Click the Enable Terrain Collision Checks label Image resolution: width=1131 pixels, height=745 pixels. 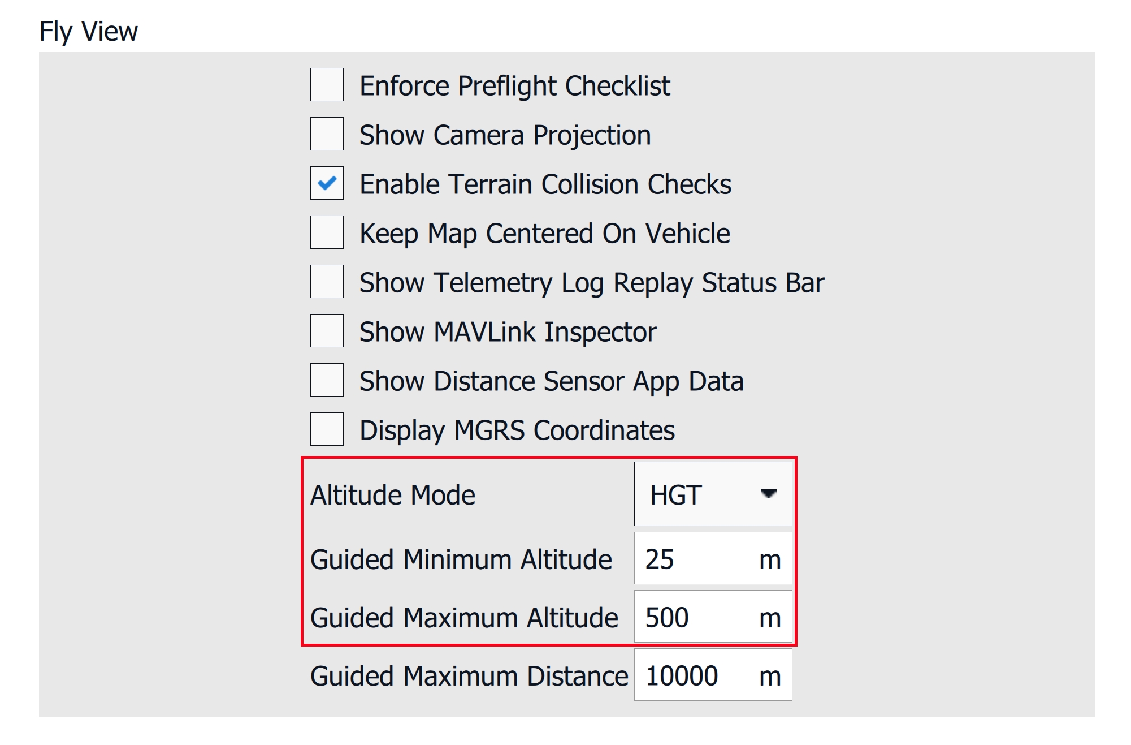pos(545,184)
